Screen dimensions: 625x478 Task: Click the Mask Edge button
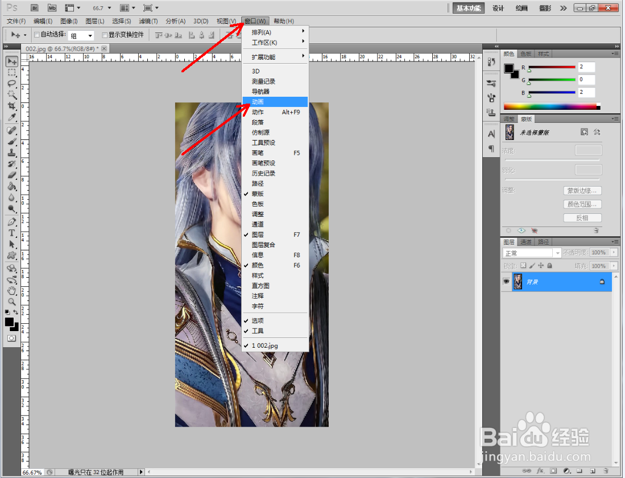coord(582,191)
